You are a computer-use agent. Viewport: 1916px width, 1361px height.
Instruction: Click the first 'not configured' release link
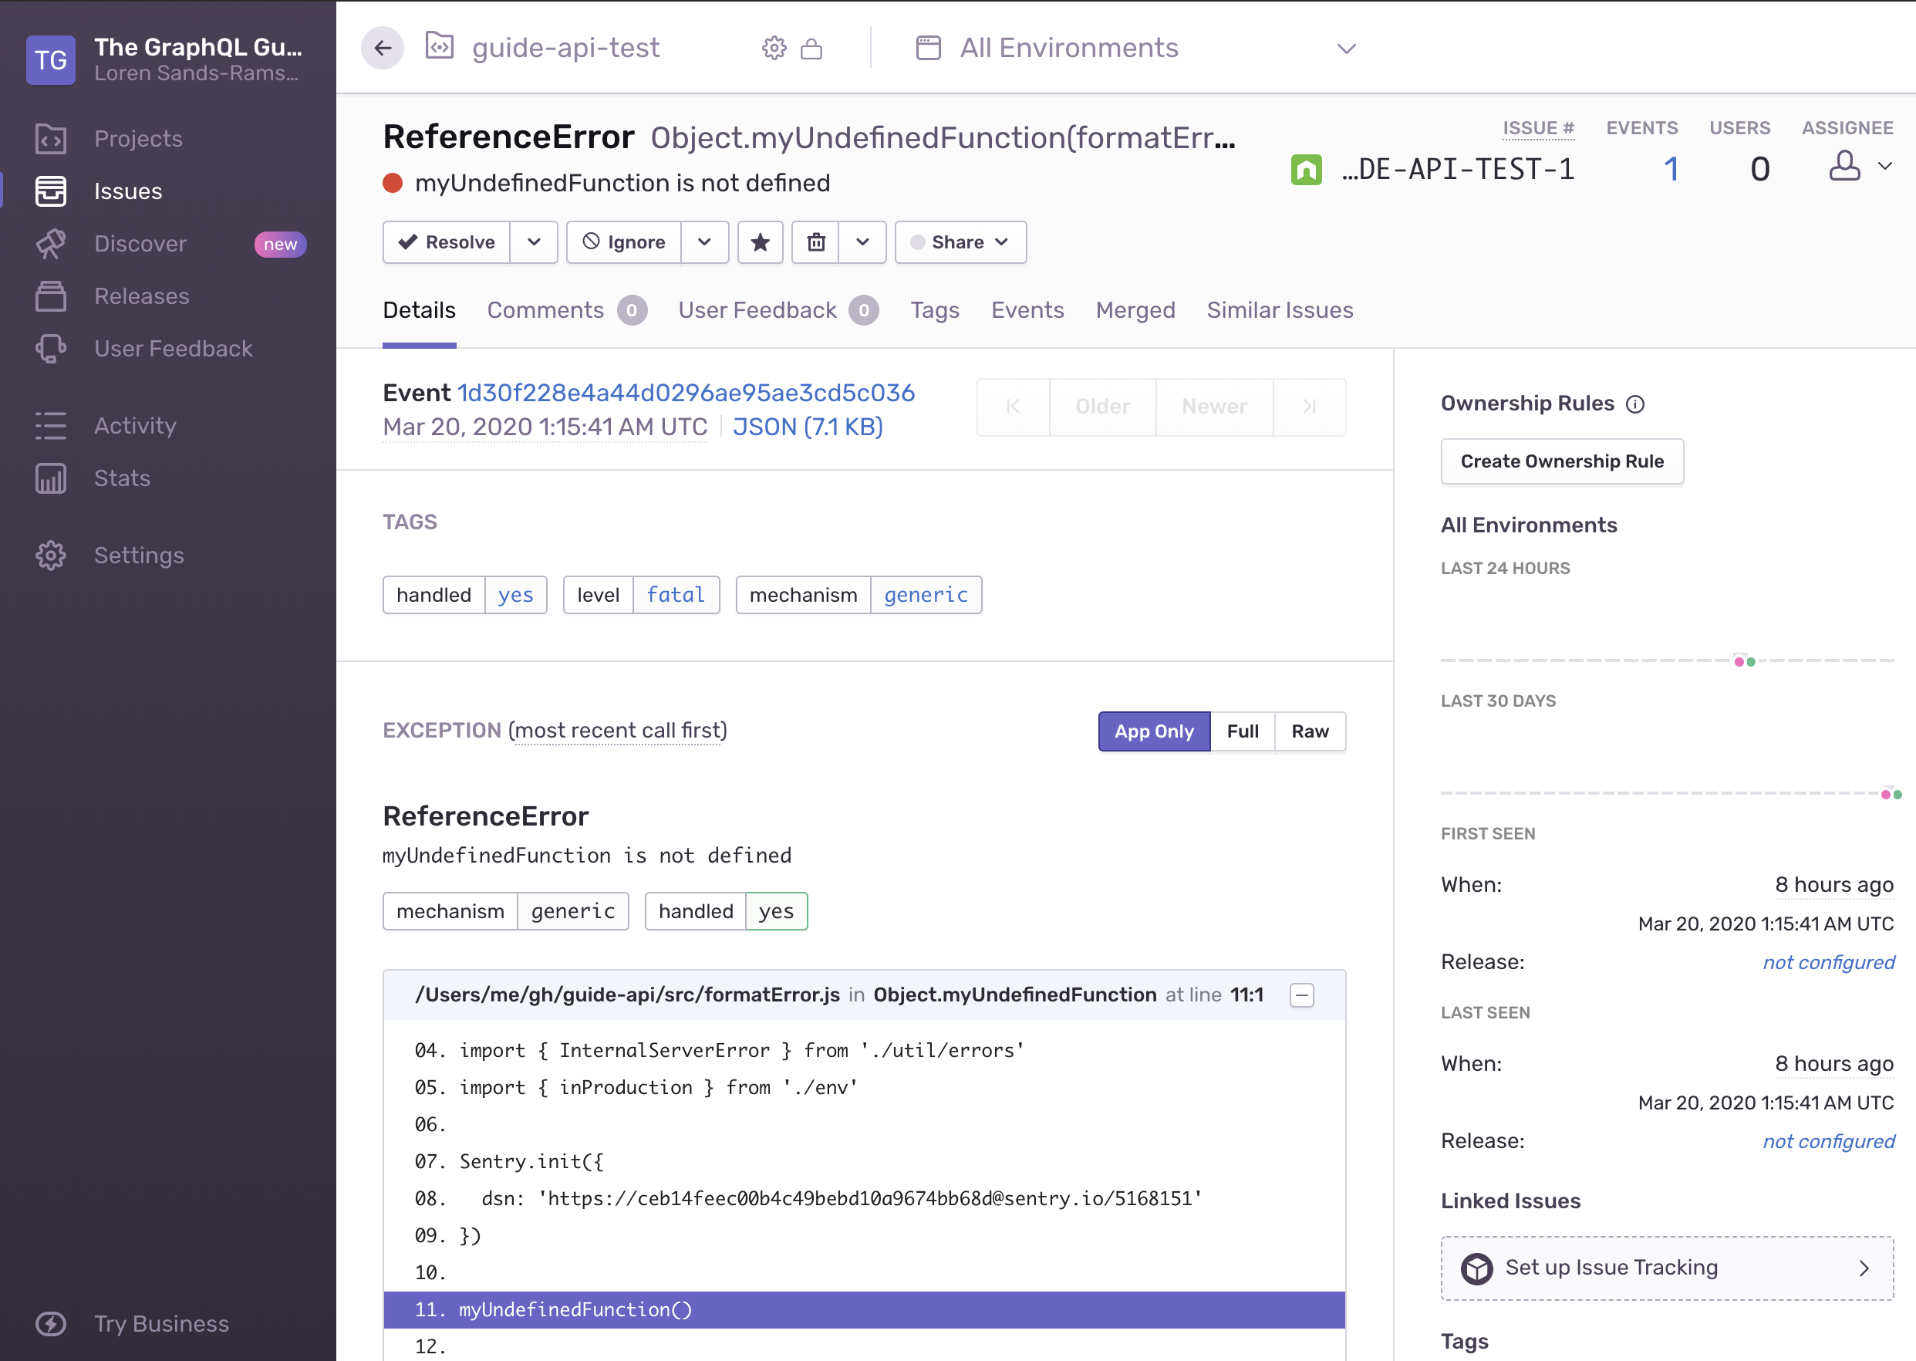coord(1828,962)
